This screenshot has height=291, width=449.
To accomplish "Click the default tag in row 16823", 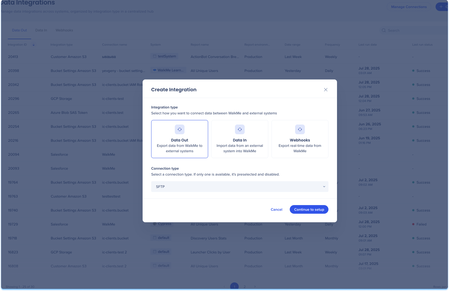I will pos(161,252).
